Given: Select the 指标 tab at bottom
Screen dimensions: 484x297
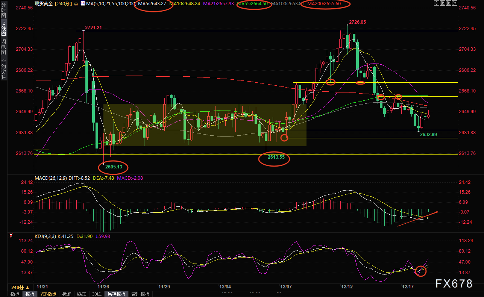Looking at the screenshot, I should [x=15, y=294].
